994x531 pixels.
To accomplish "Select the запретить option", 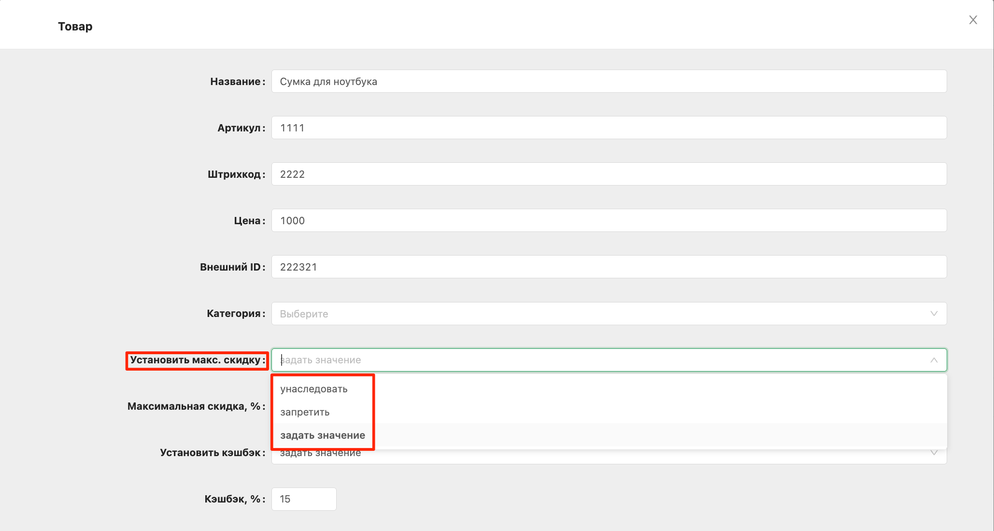I will 305,412.
